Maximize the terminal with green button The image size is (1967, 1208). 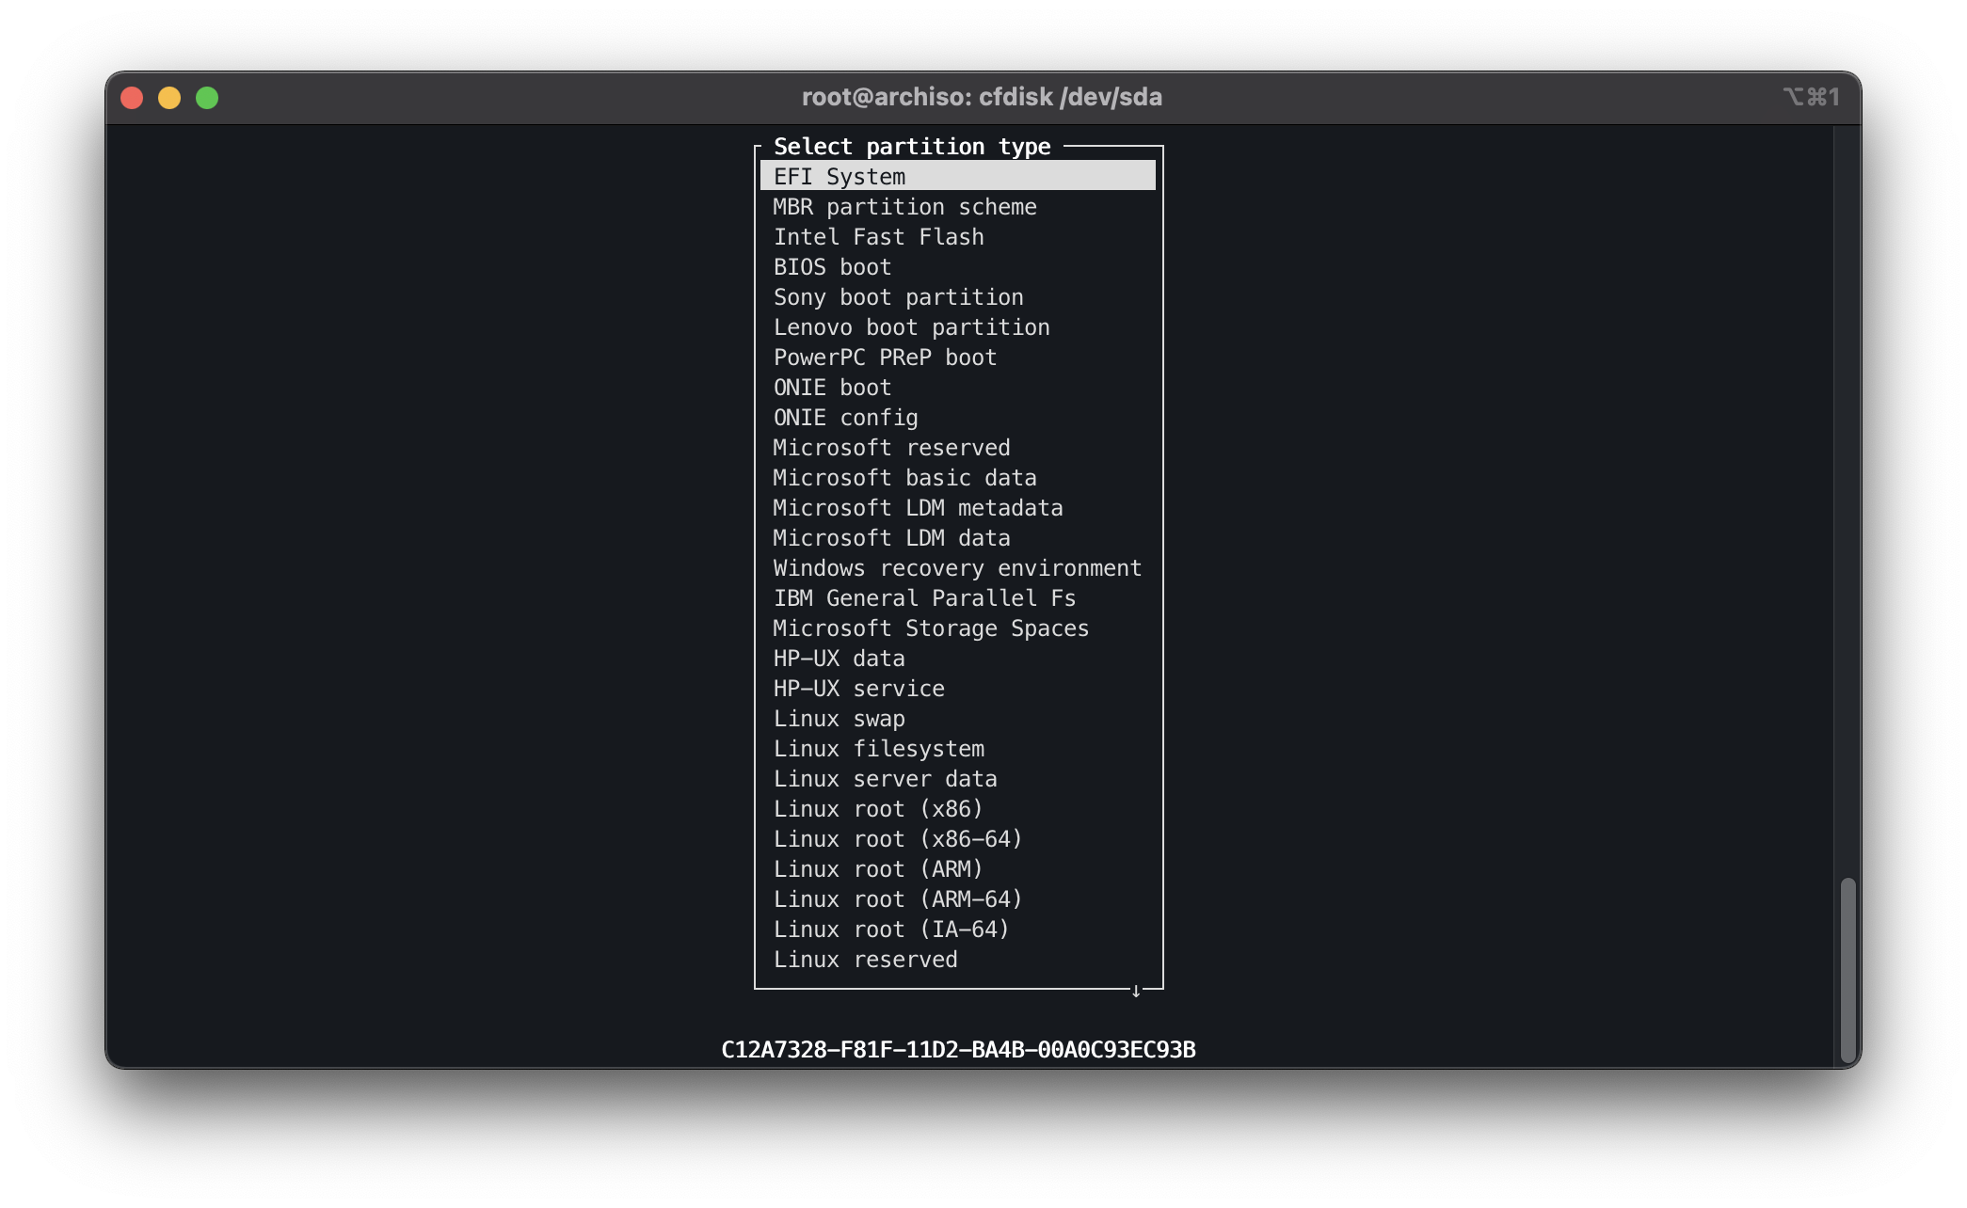207,98
